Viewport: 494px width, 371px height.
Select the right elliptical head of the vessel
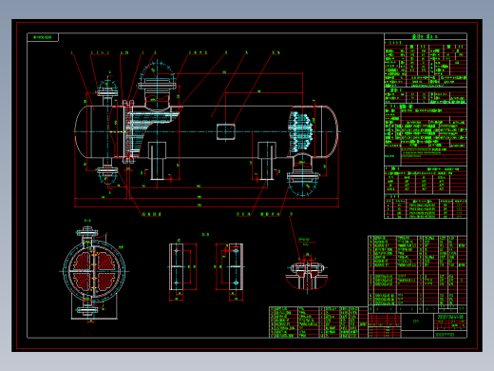click(x=331, y=131)
